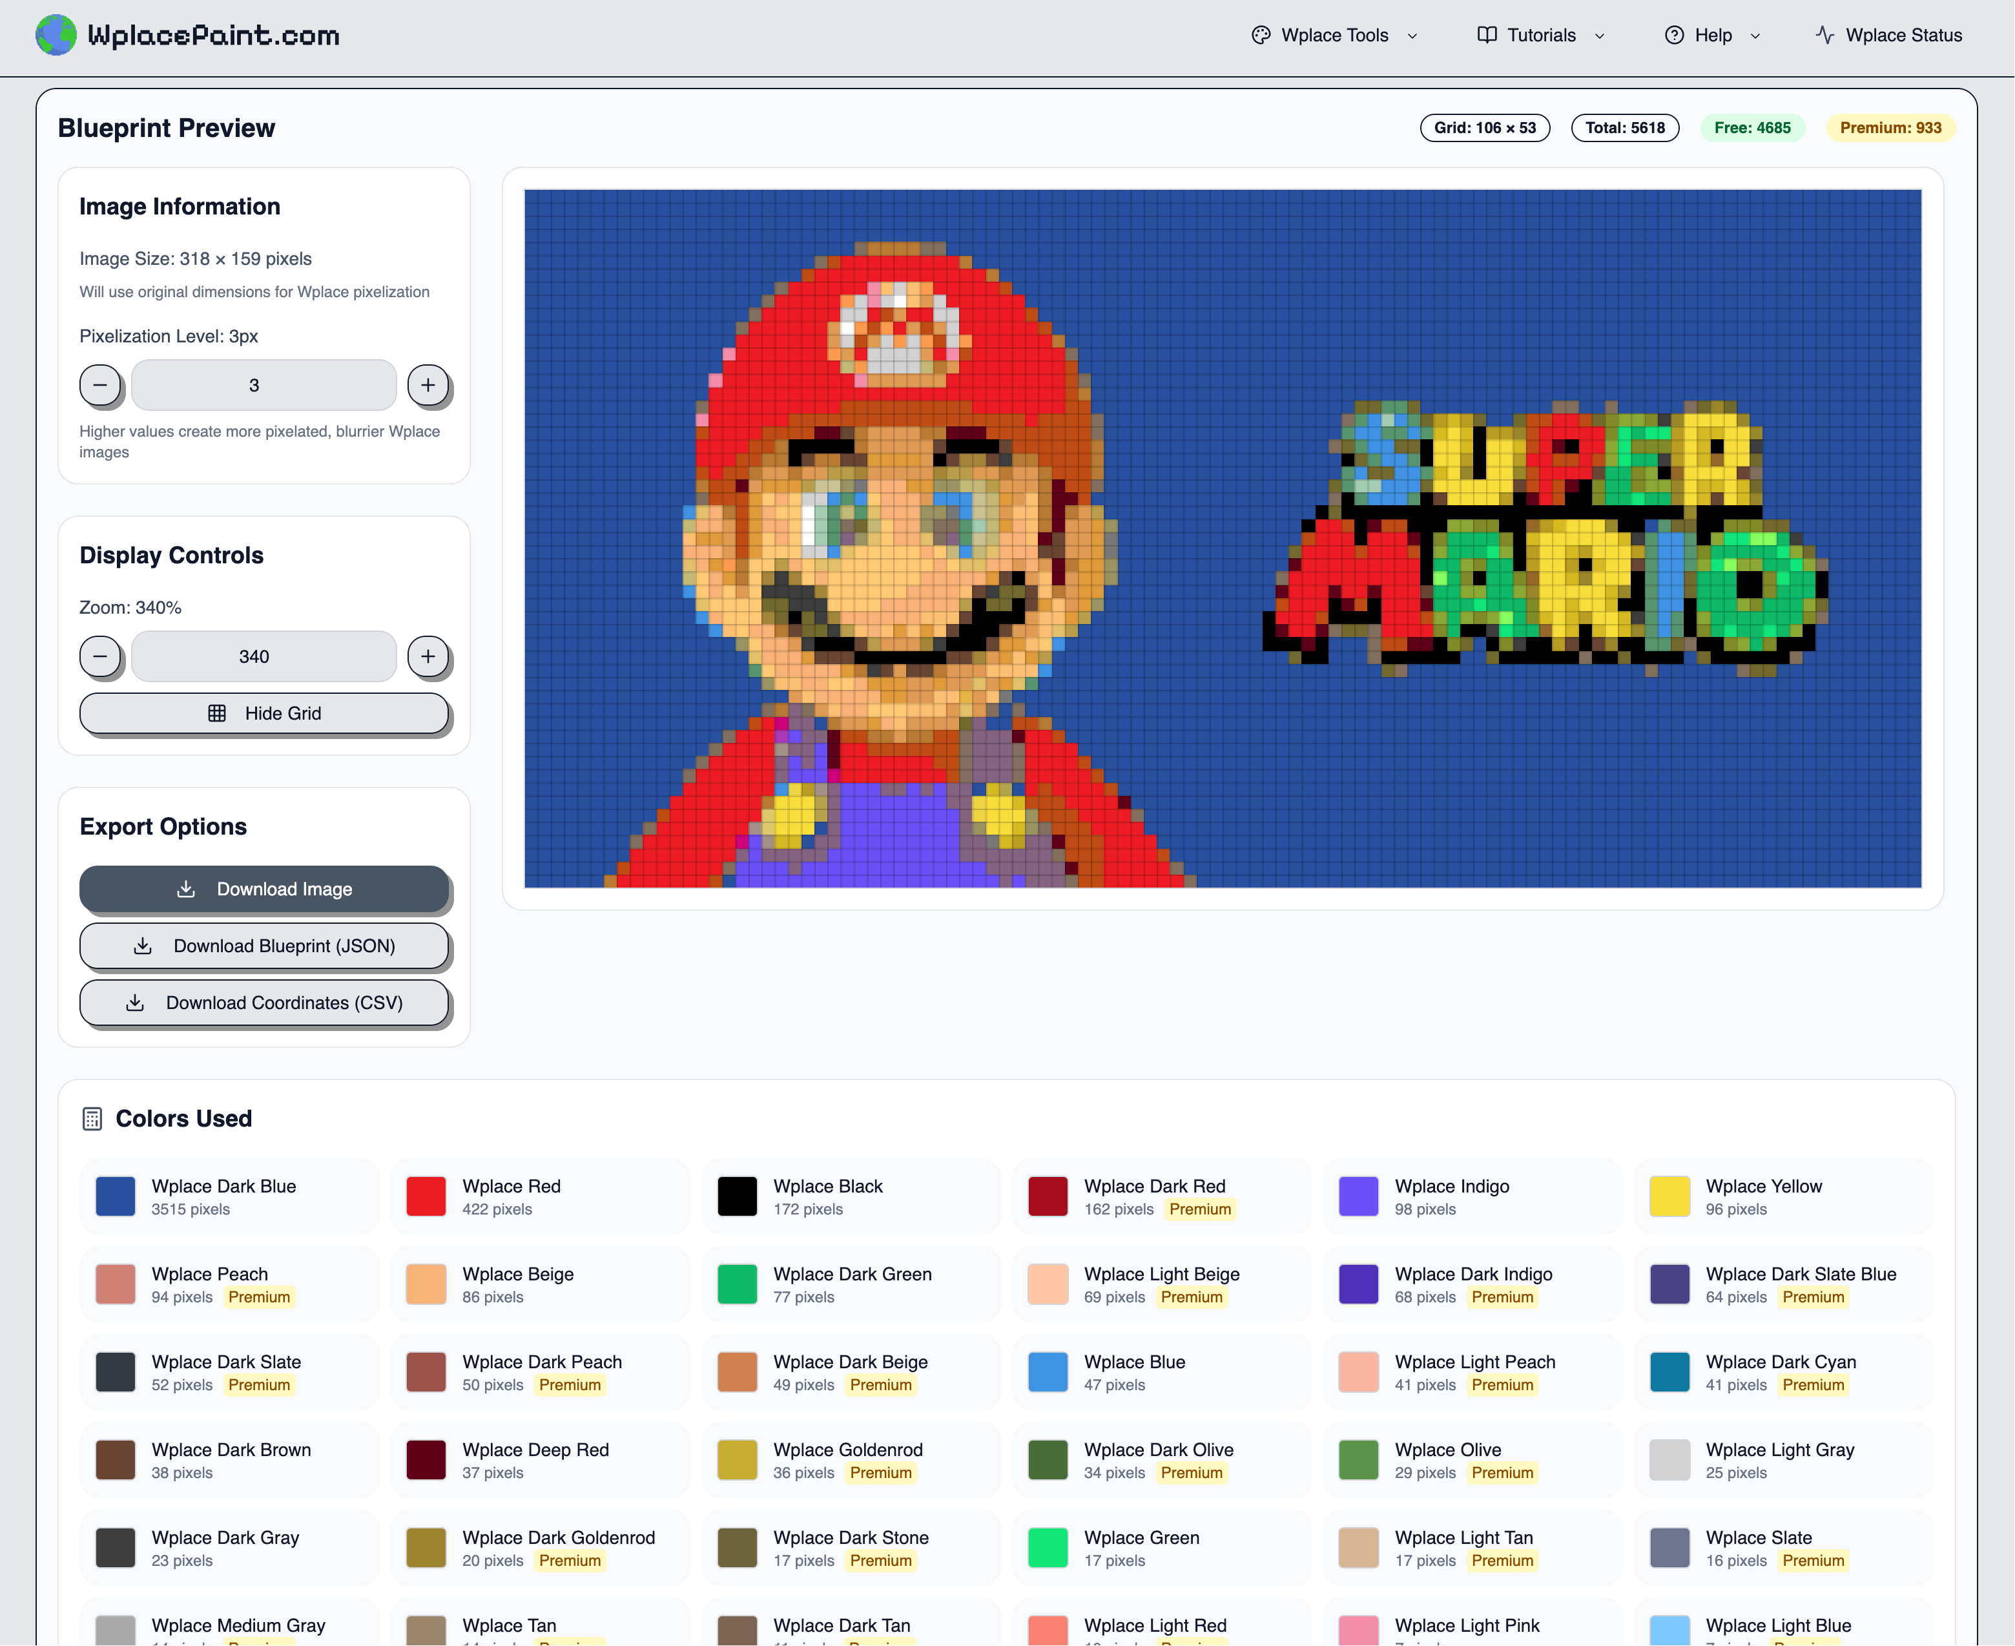The height and width of the screenshot is (1646, 2015).
Task: Expand the Help dropdown chevron
Action: click(1755, 36)
